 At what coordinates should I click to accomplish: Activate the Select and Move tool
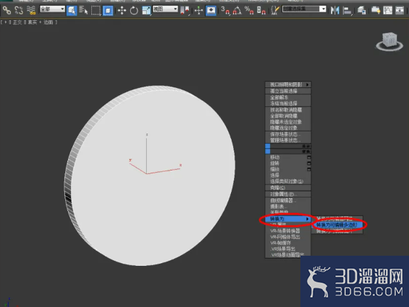pyautogui.click(x=122, y=10)
